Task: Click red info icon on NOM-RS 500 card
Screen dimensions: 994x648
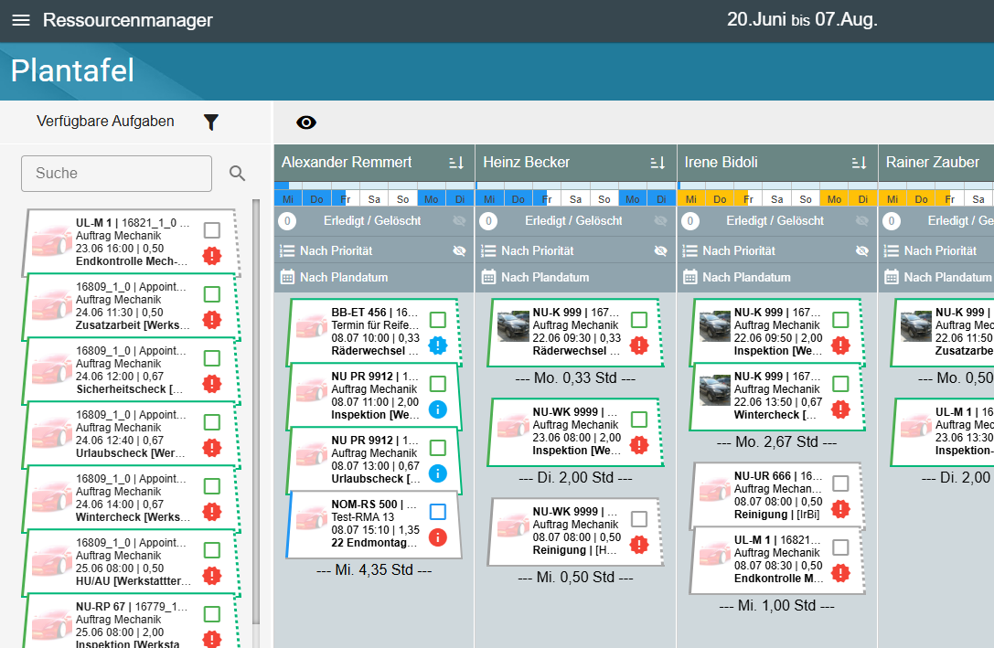Action: tap(437, 537)
